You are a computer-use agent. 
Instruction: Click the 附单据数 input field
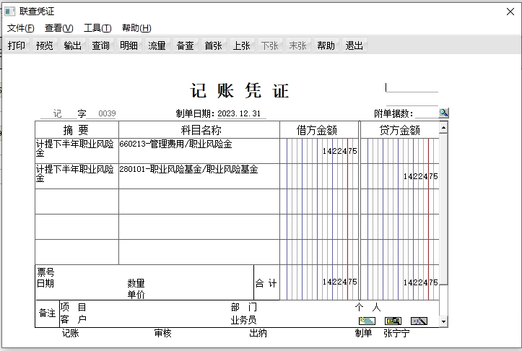[426, 113]
